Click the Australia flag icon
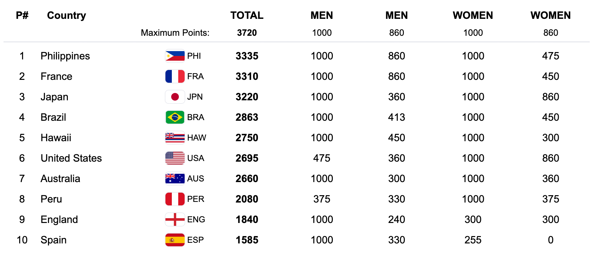 pos(175,179)
